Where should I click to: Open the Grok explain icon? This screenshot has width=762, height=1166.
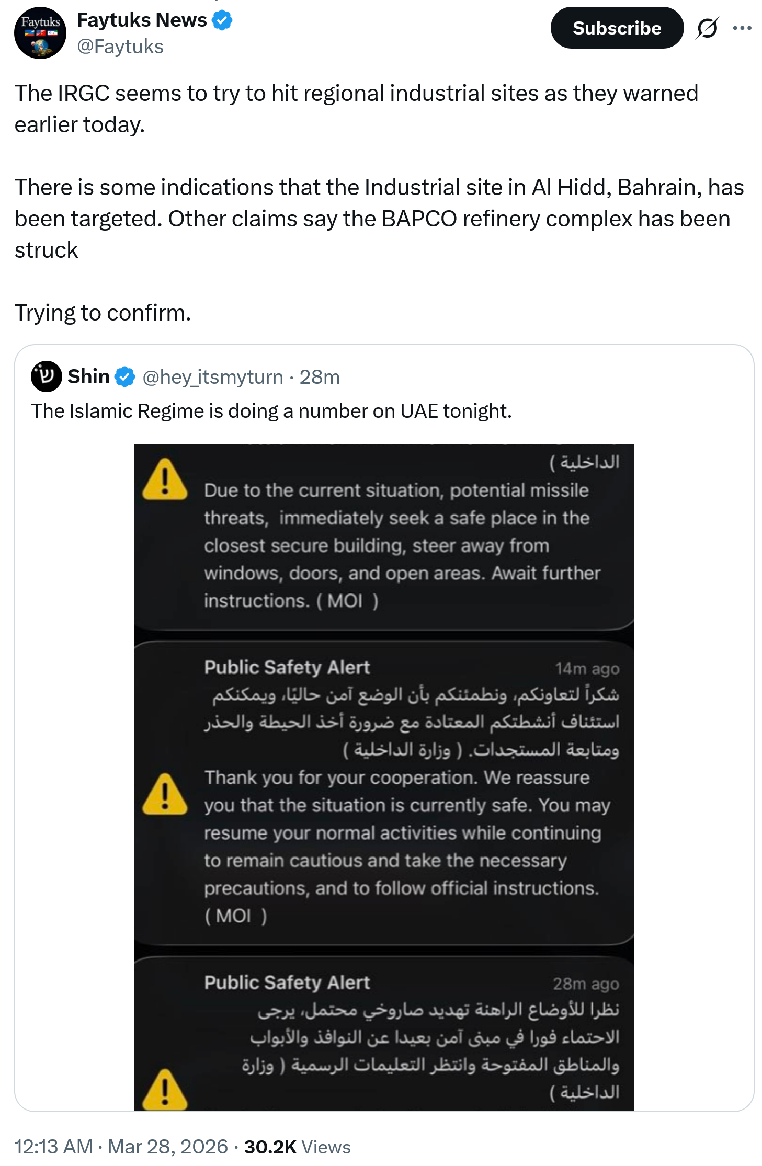tap(707, 28)
